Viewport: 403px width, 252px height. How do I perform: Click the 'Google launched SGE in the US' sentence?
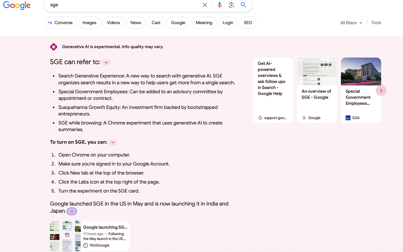tap(139, 207)
